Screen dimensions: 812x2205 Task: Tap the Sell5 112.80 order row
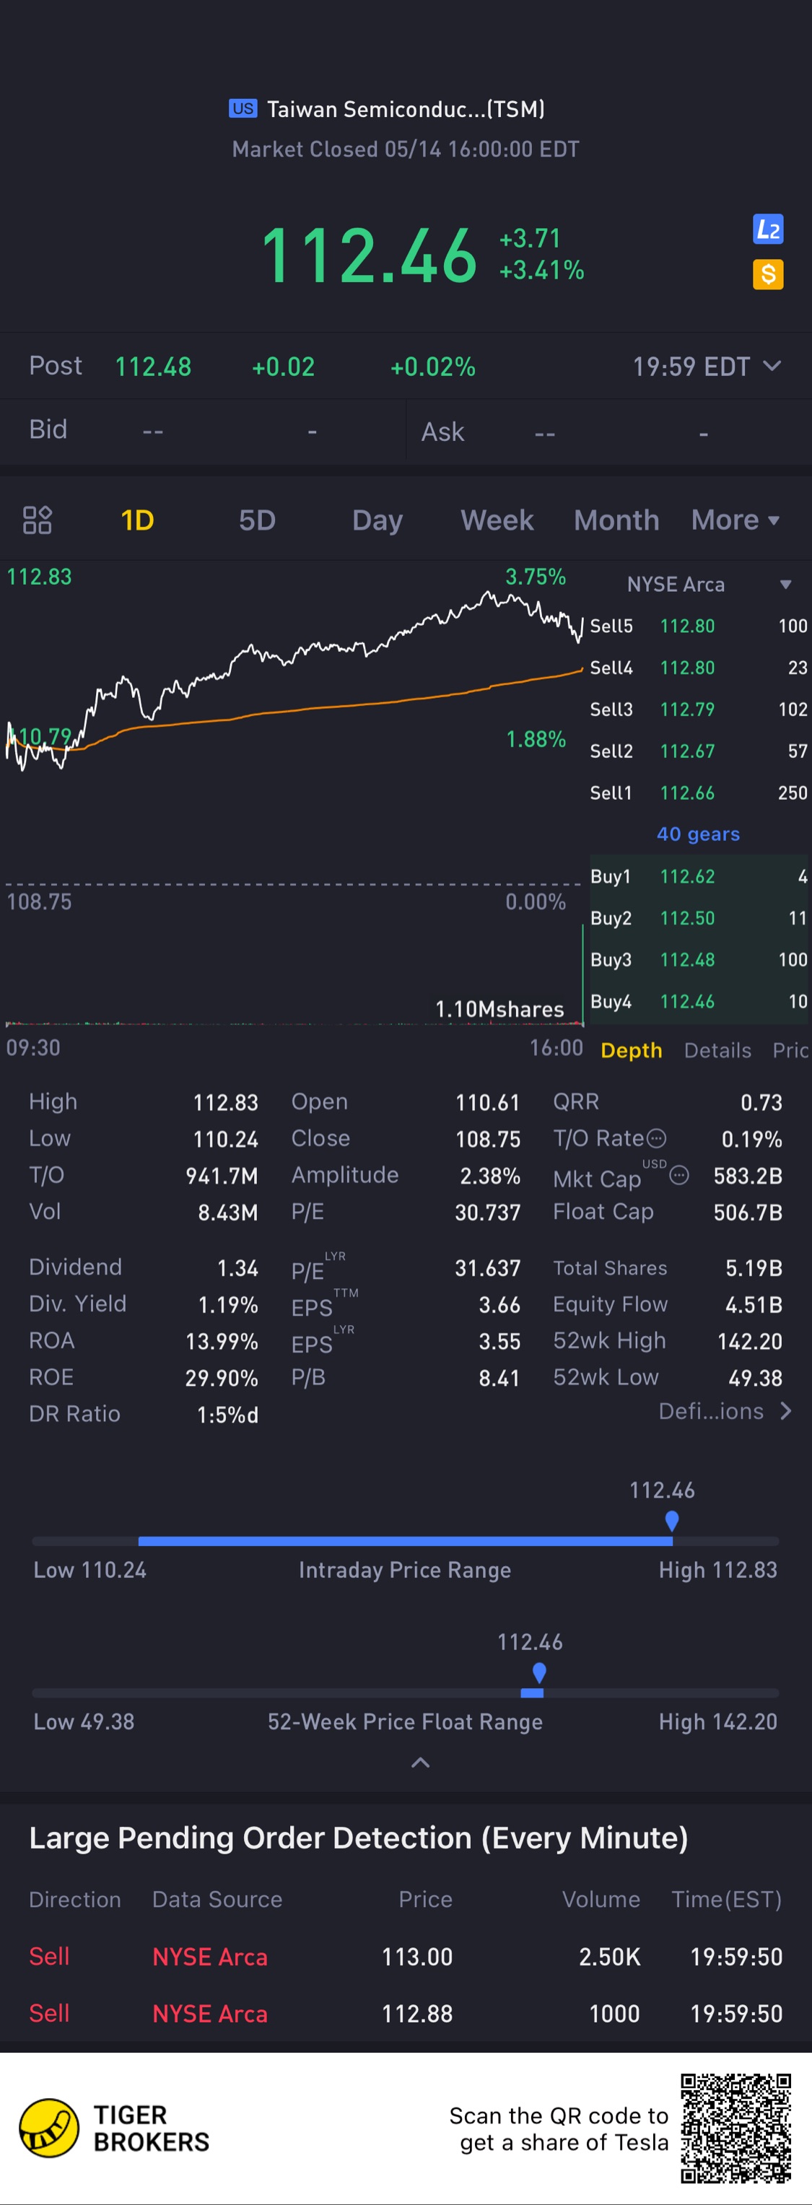(x=698, y=626)
